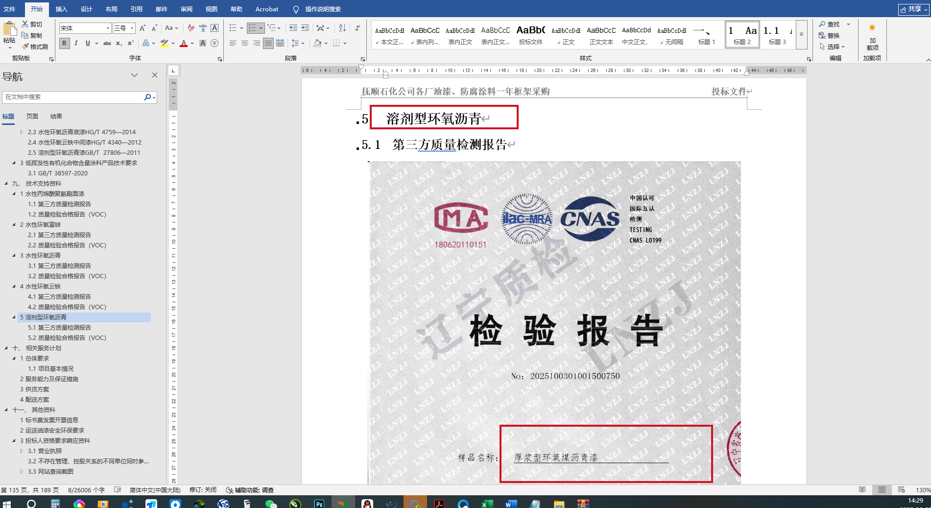Screen dimensions: 931x508
Task: Insert enclosed character (circled 字) icon
Action: (x=215, y=43)
